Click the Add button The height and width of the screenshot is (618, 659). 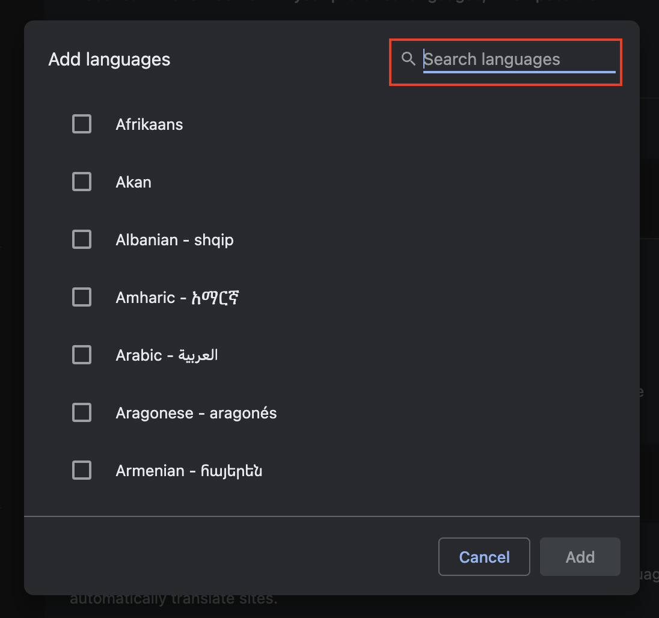(580, 557)
